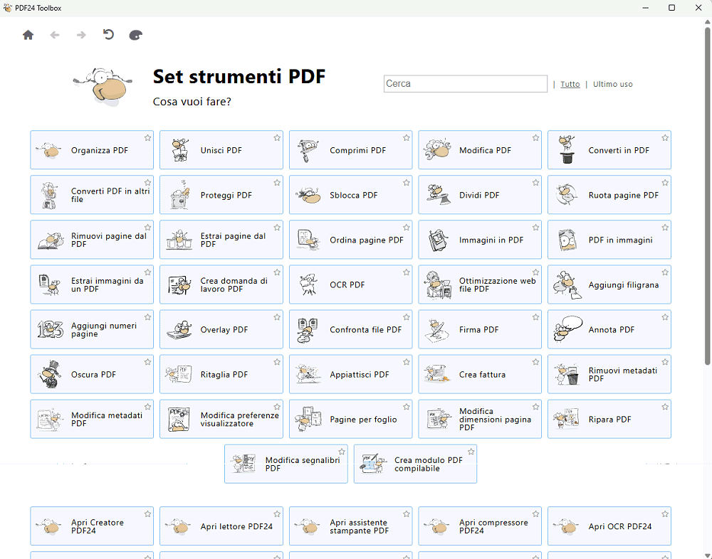712x559 pixels.
Task: Star Organizza PDF as favorite
Action: (147, 138)
